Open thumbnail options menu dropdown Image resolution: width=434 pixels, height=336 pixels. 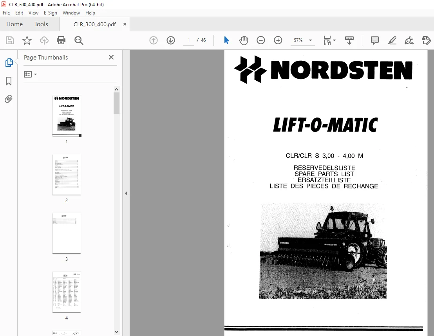30,74
